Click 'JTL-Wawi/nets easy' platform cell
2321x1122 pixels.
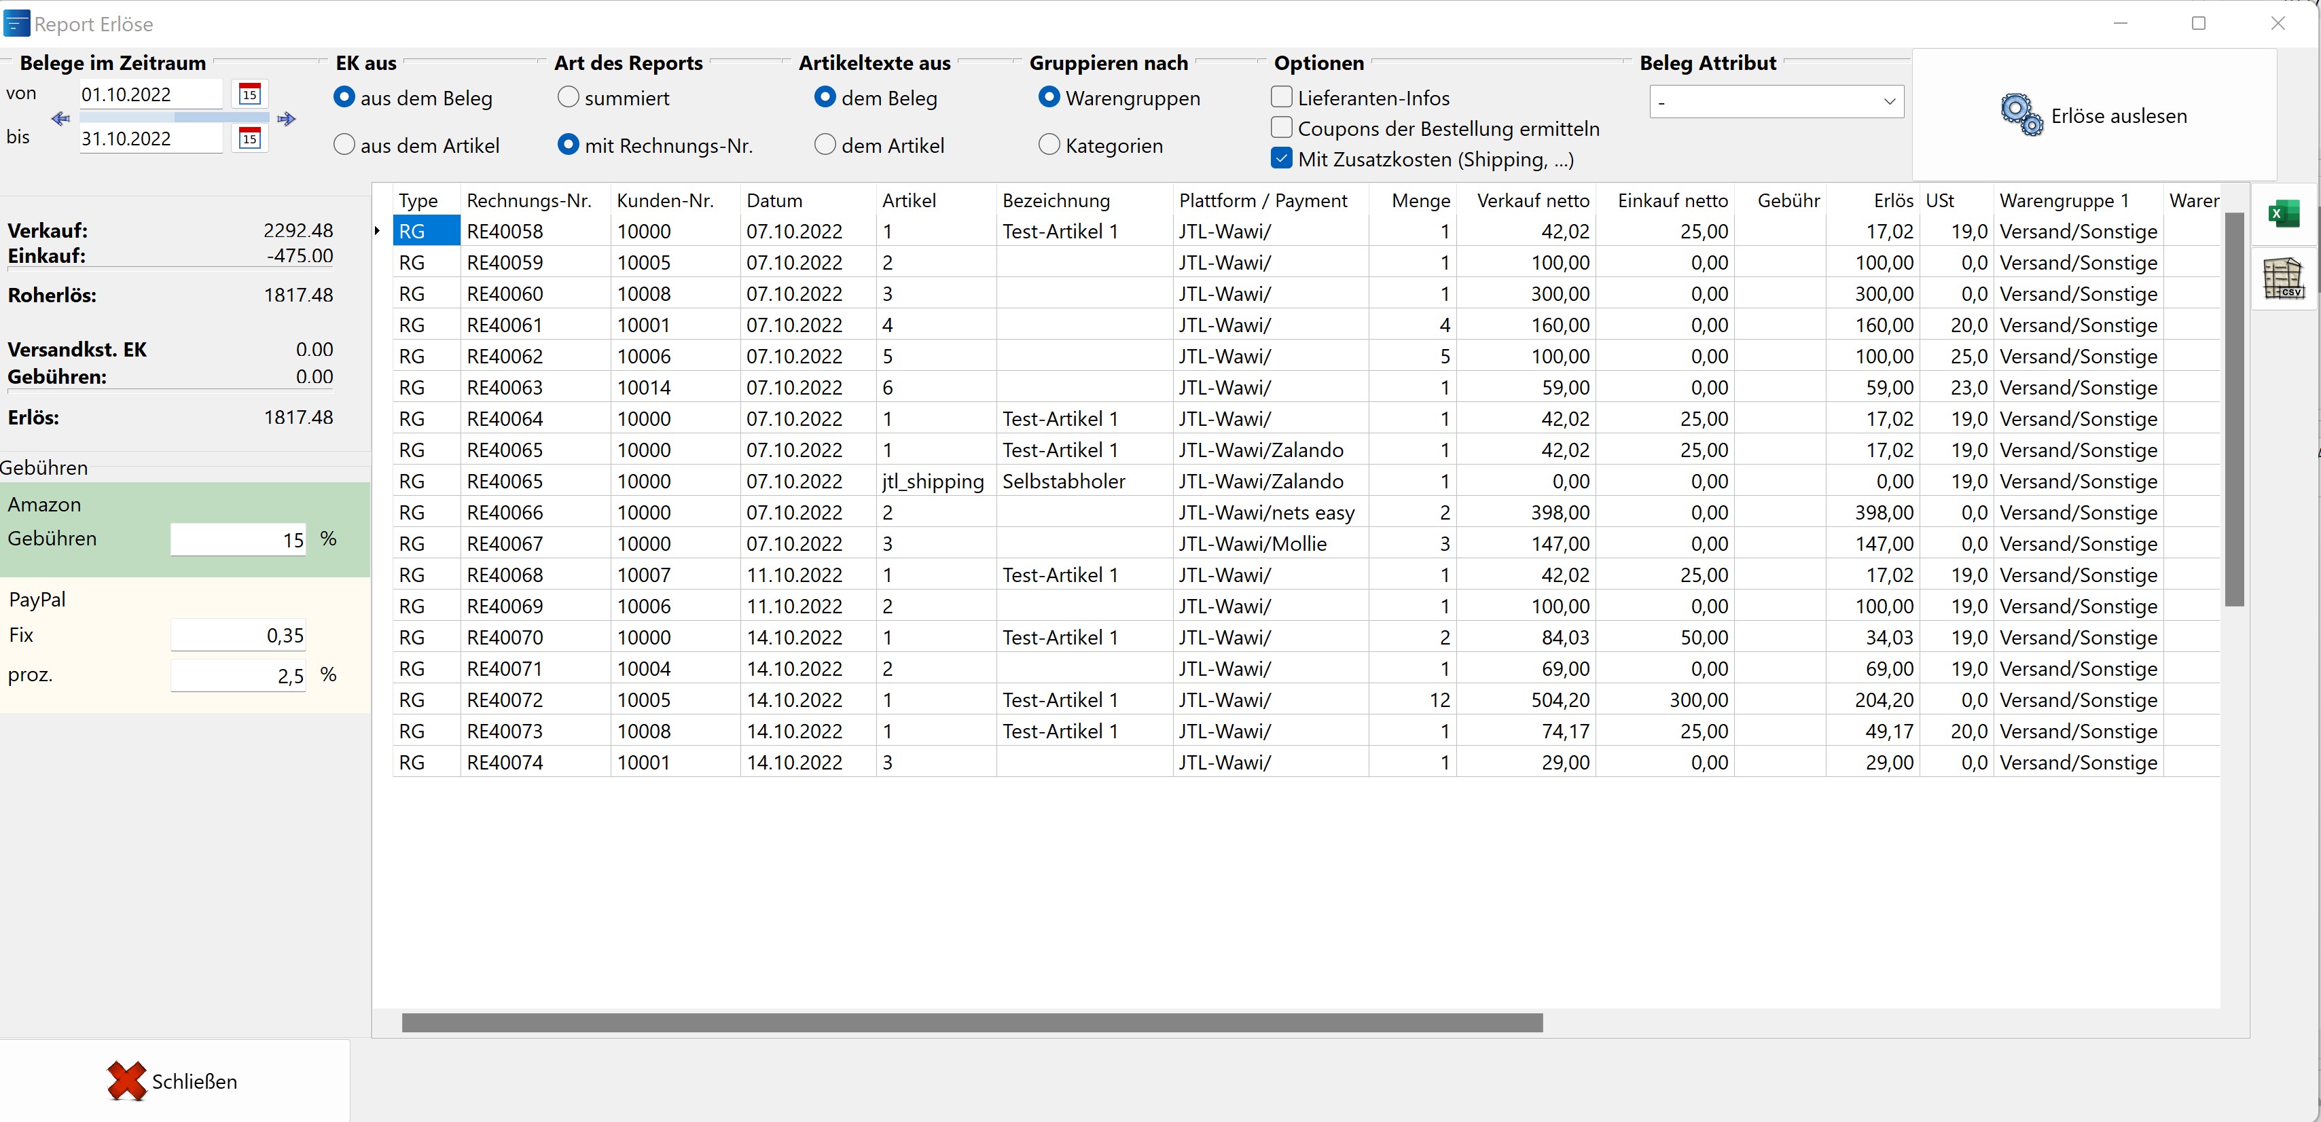[1270, 512]
